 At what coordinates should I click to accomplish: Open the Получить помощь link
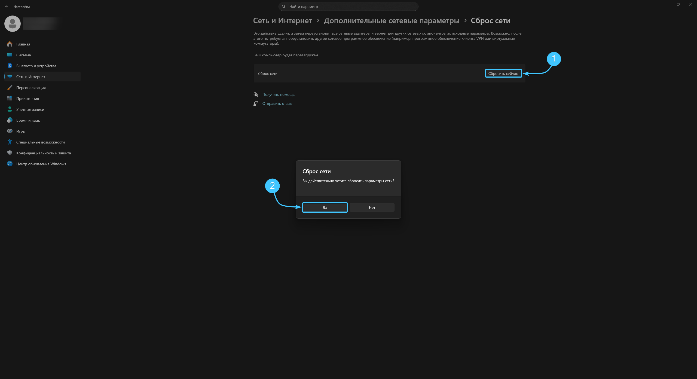coord(278,94)
